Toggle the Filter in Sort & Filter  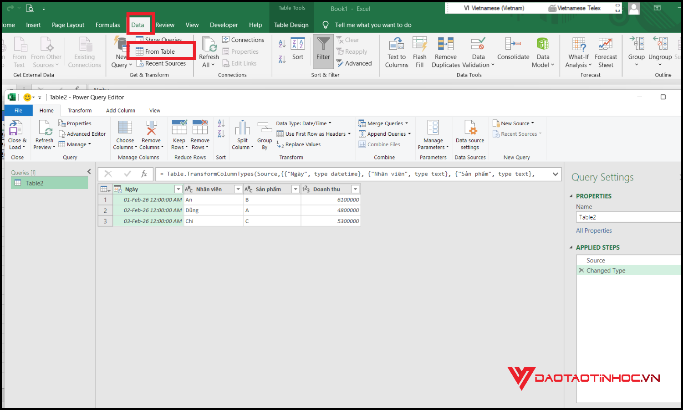click(x=323, y=50)
